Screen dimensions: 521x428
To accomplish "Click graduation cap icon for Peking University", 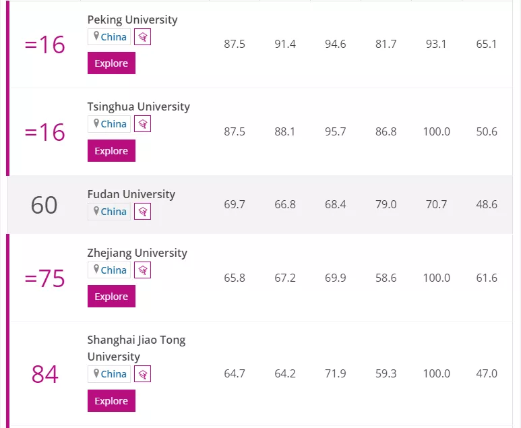I will (x=142, y=37).
